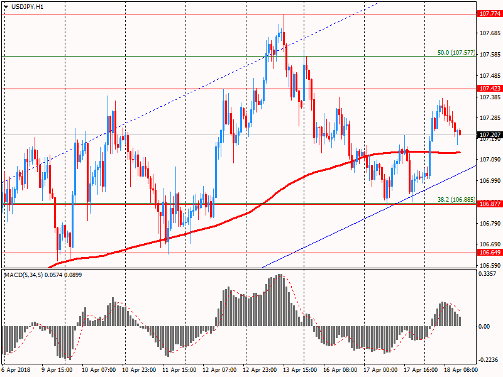Image resolution: width=503 pixels, height=377 pixels.
Task: Select the MACD scale value 0.00
Action: click(484, 326)
